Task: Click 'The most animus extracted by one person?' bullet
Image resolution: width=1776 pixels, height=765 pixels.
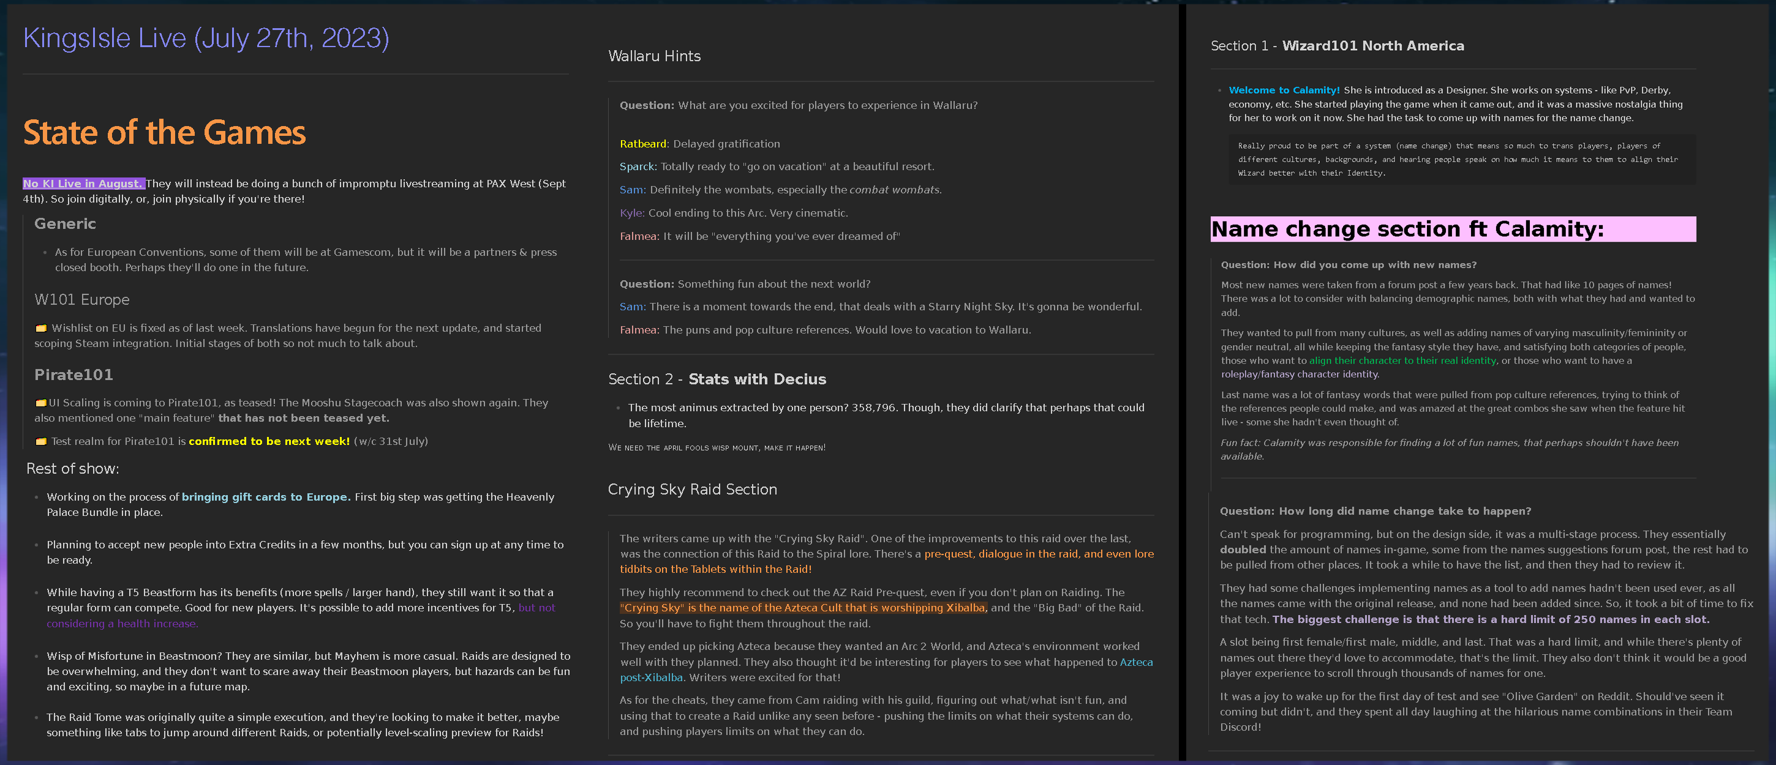Action: click(886, 416)
